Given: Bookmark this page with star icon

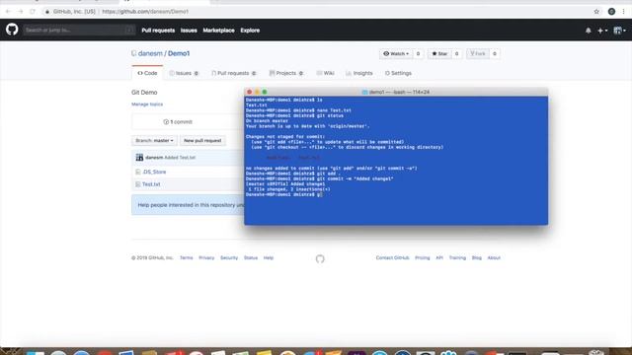Looking at the screenshot, I should tap(596, 12).
